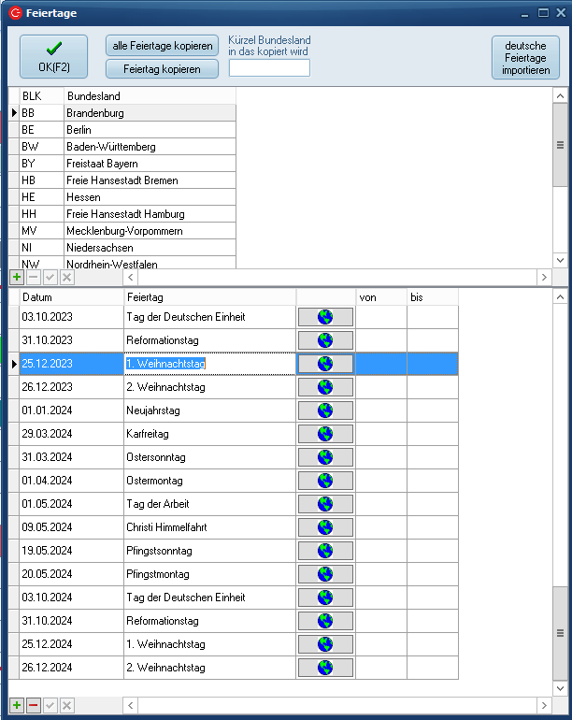Click 'alle Feiertage kopieren' button
The image size is (572, 720).
tap(162, 46)
